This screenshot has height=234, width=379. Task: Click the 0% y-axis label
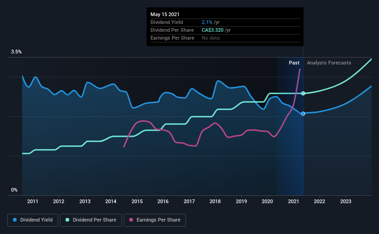pos(14,190)
